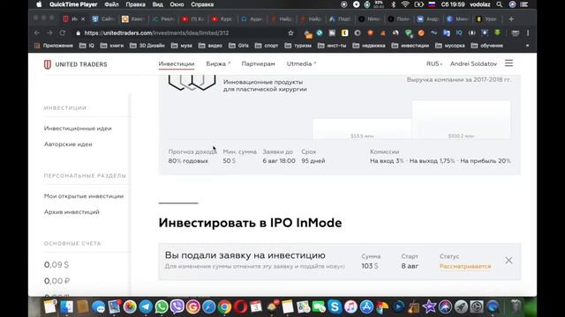Open the Вид menu
The width and height of the screenshot is (565, 317).
pos(157,4)
